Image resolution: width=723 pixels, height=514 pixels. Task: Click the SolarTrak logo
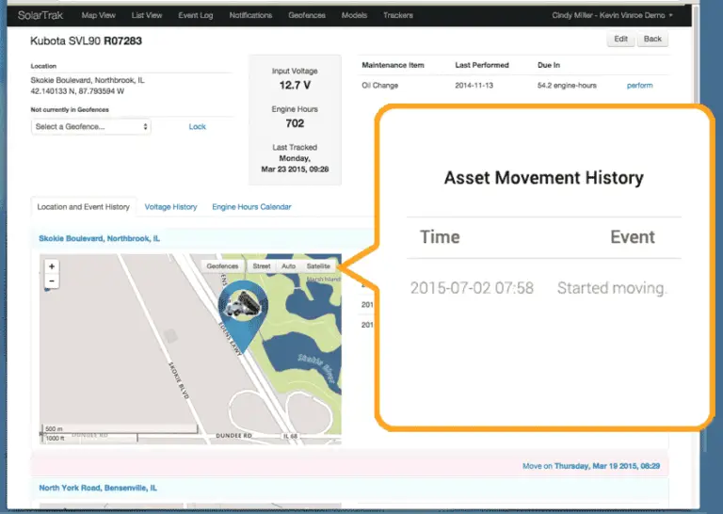coord(39,15)
